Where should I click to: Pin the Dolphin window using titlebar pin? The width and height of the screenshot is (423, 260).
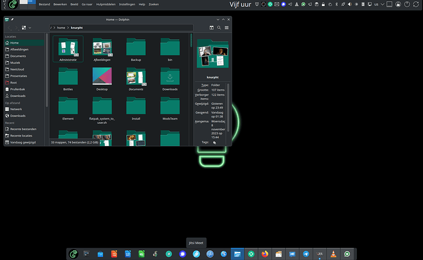coord(12,20)
